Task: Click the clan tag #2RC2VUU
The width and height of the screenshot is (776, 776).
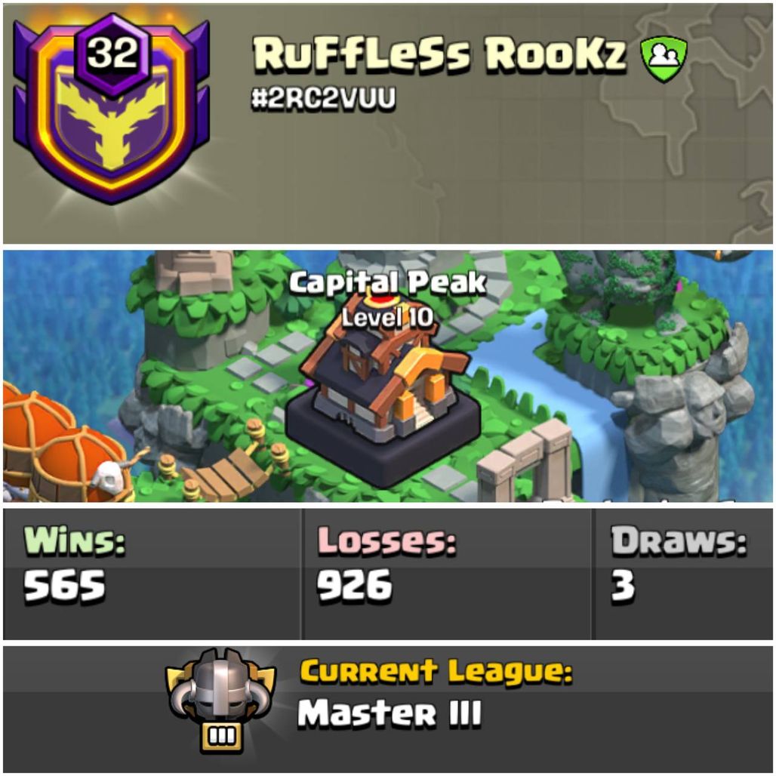Action: [x=323, y=98]
